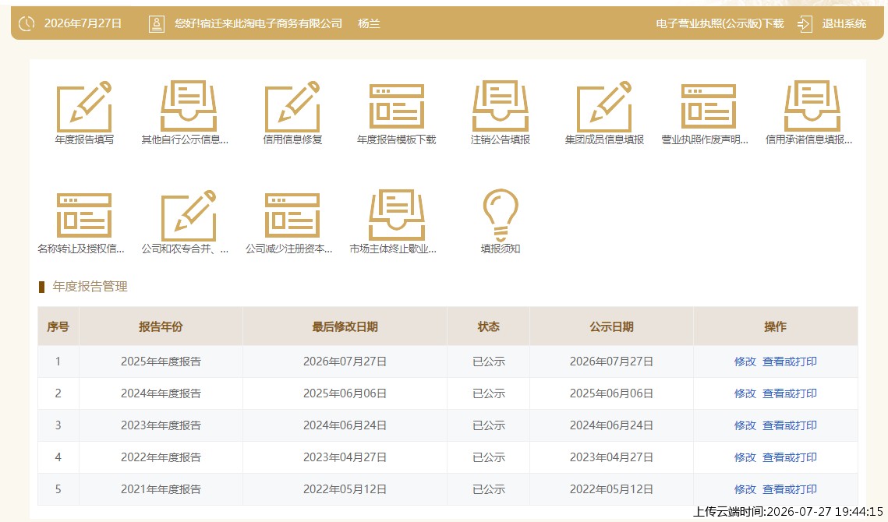The height and width of the screenshot is (522, 888).
Task: Click the user avatar icon in header
Action: click(157, 24)
